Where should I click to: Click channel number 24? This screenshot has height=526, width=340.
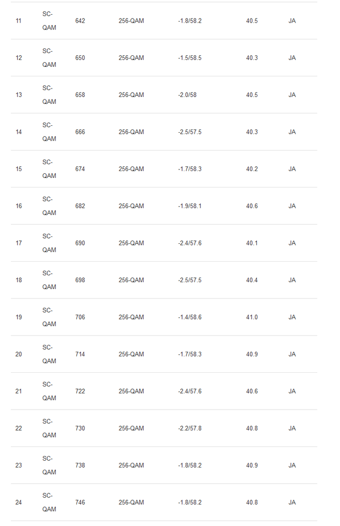click(19, 502)
